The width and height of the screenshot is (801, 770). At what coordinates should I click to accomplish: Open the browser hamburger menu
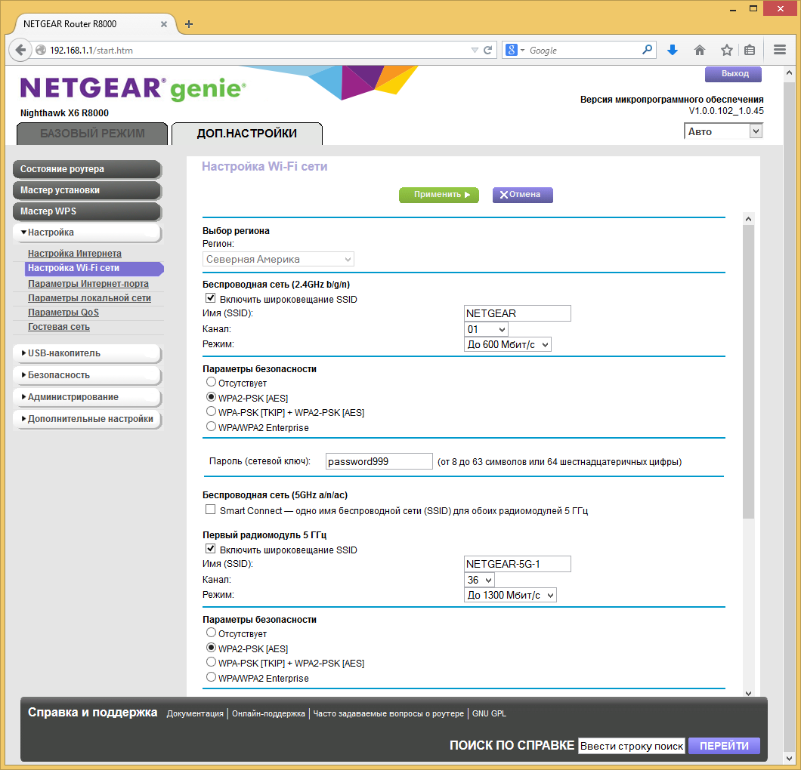tap(780, 50)
